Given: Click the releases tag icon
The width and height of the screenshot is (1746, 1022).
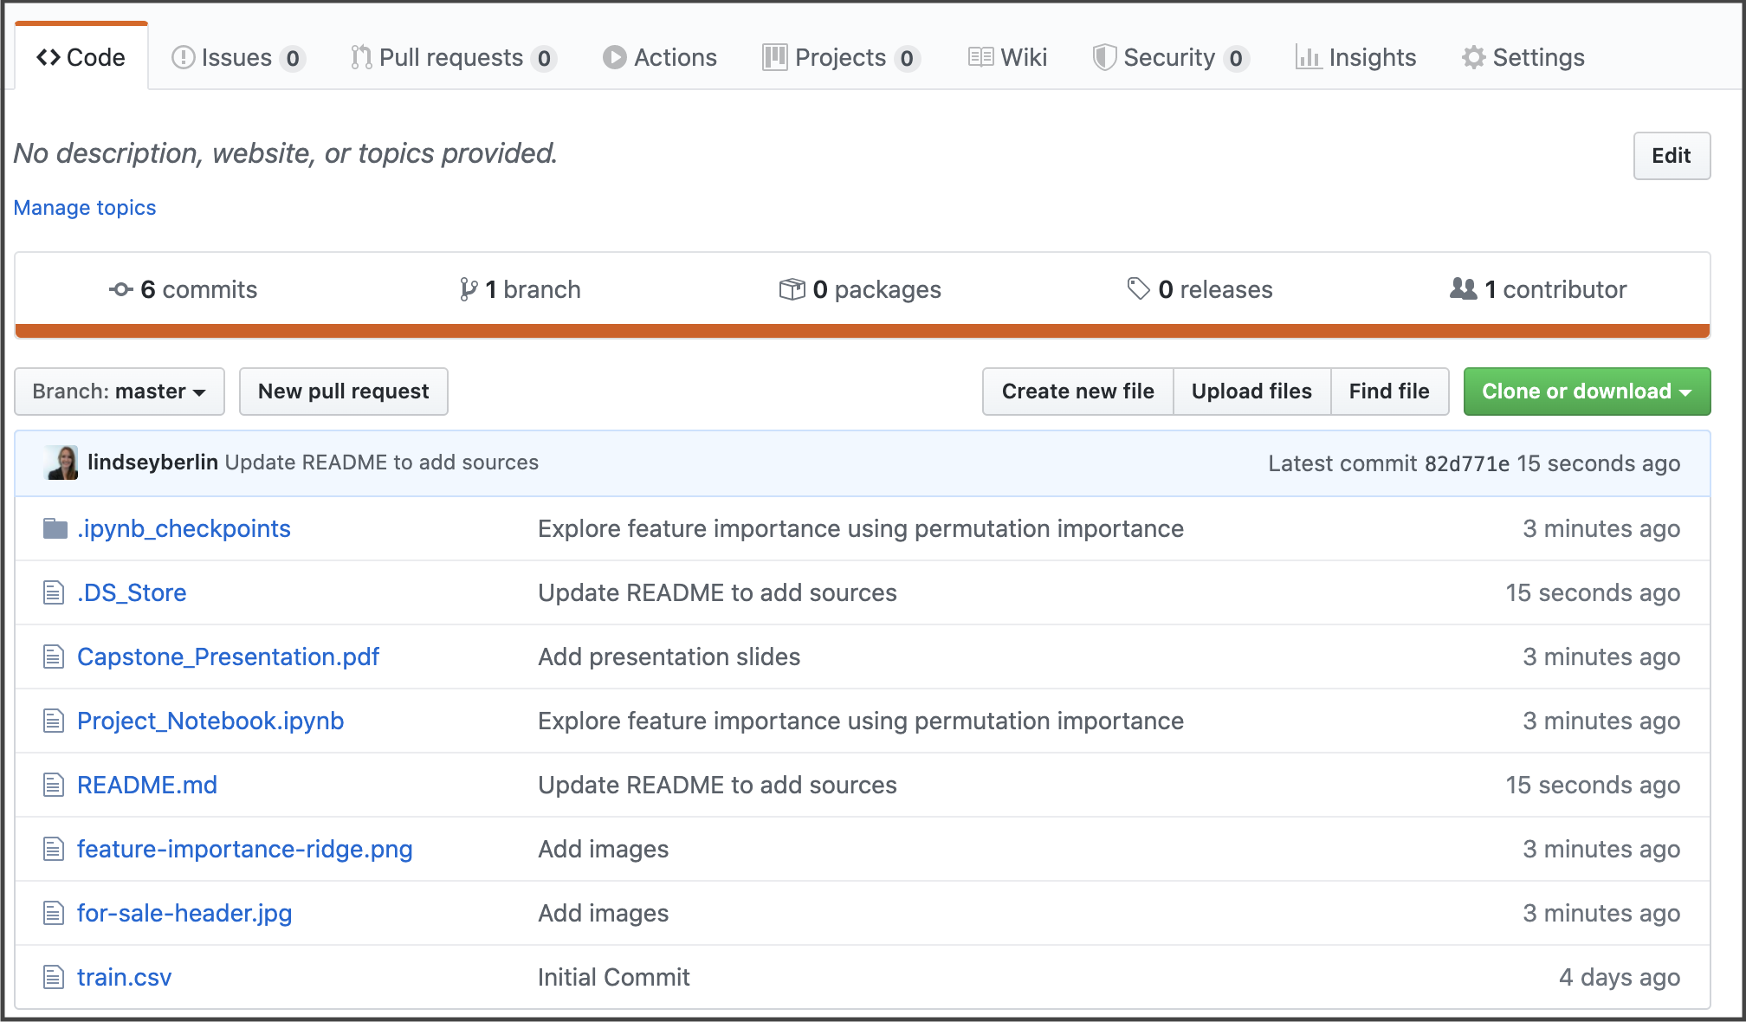Looking at the screenshot, I should pos(1138,288).
